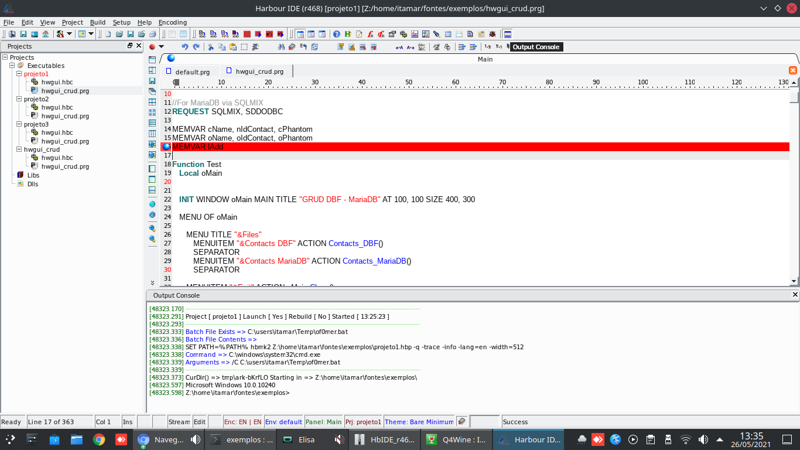Screen dimensions: 800x450
Task: Click the Undo arrow in editor toolbar
Action: 185,47
